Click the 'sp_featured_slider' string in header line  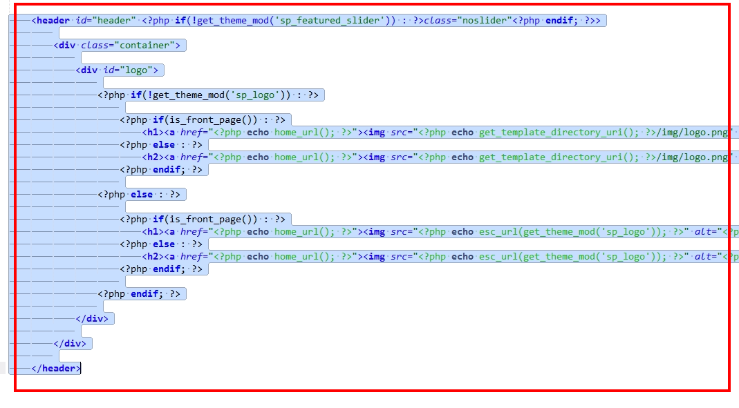pyautogui.click(x=330, y=20)
